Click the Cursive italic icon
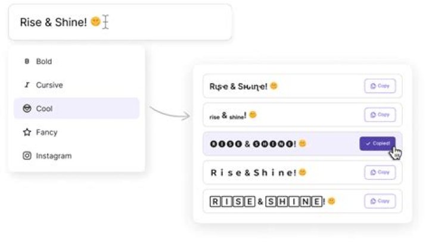This screenshot has width=429, height=243. tap(27, 85)
